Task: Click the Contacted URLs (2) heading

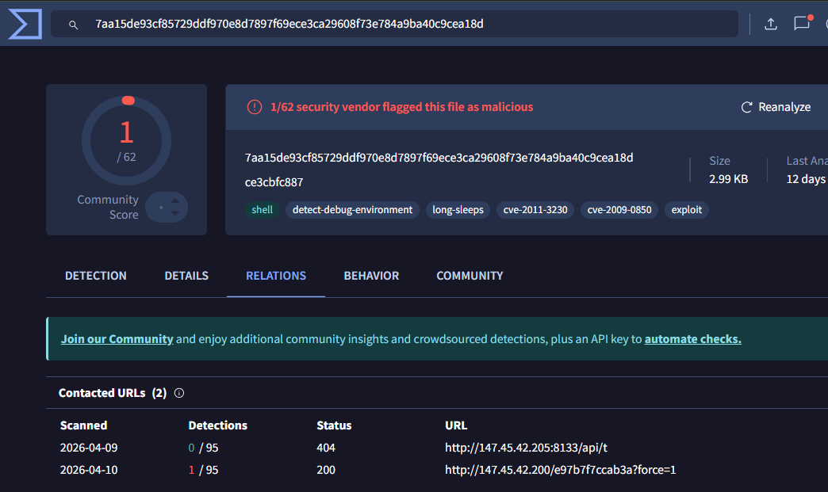Action: click(113, 393)
